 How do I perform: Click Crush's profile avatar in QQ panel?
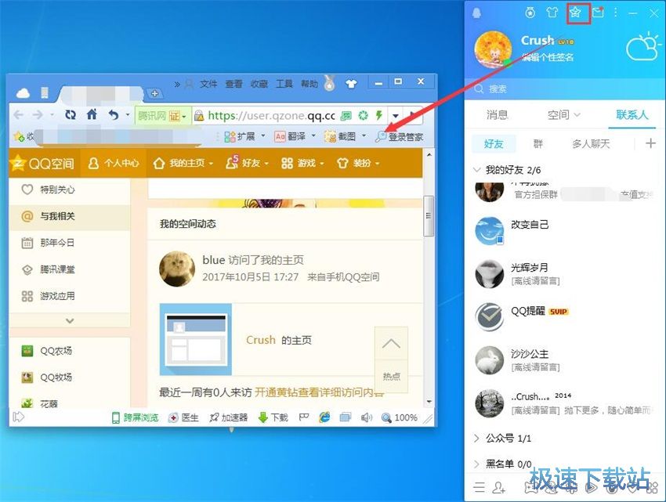493,49
